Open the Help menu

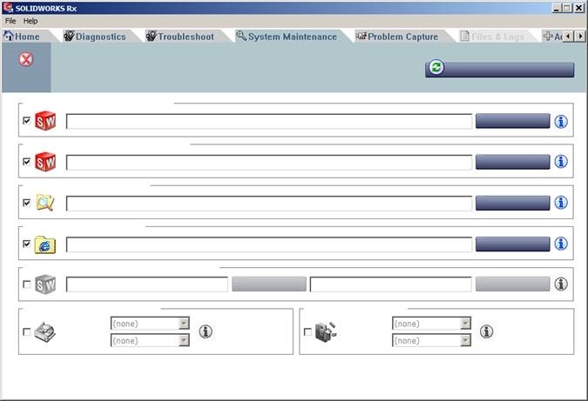pyautogui.click(x=30, y=21)
